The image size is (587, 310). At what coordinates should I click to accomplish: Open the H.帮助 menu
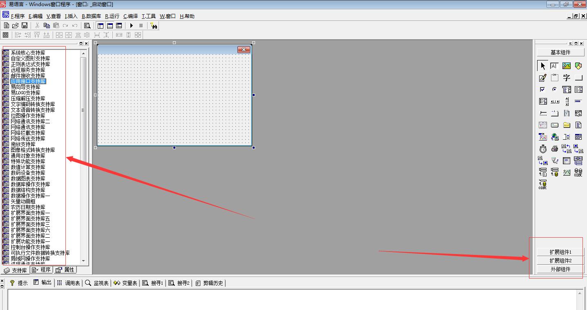point(187,16)
